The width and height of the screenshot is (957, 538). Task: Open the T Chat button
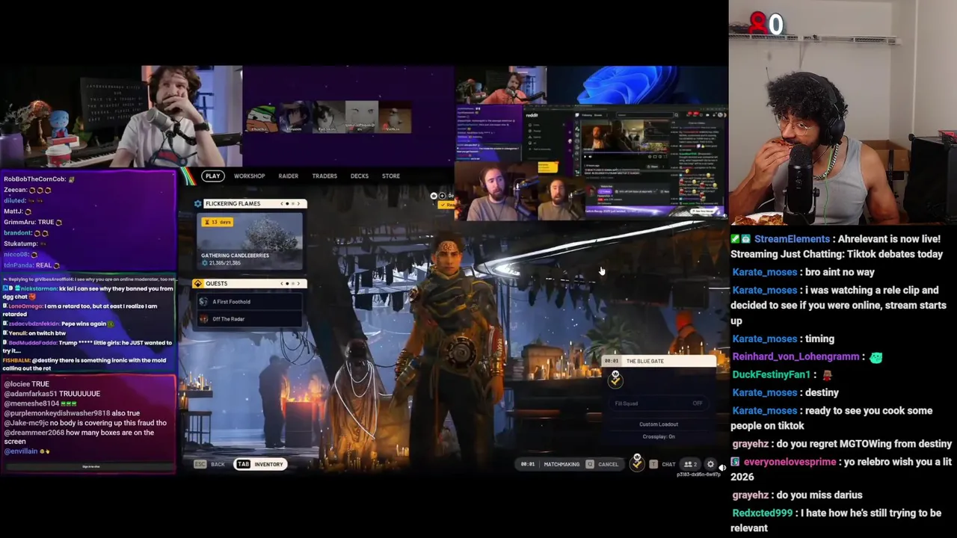point(662,464)
